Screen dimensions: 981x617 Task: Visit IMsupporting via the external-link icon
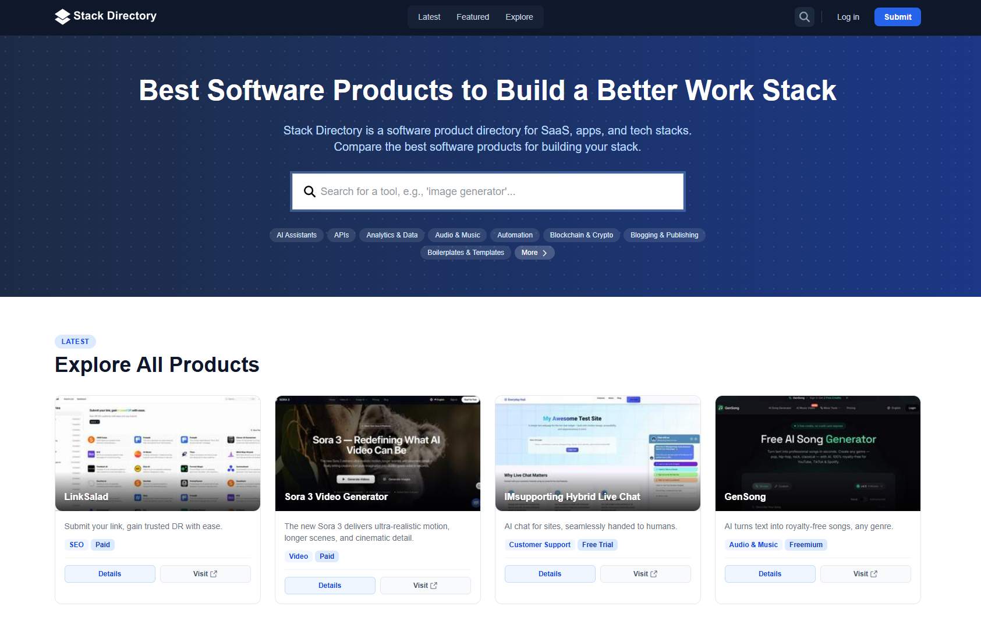653,573
